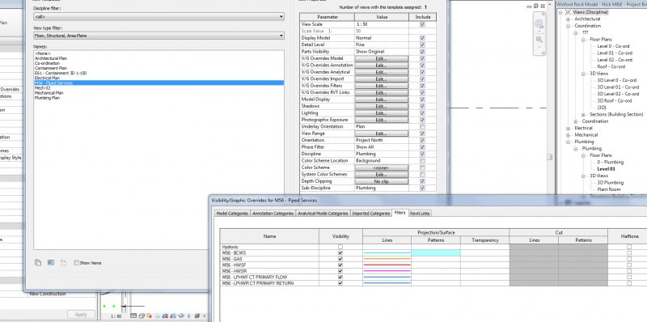Toggle Include checkbox for Sub-Discipline

coord(422,188)
